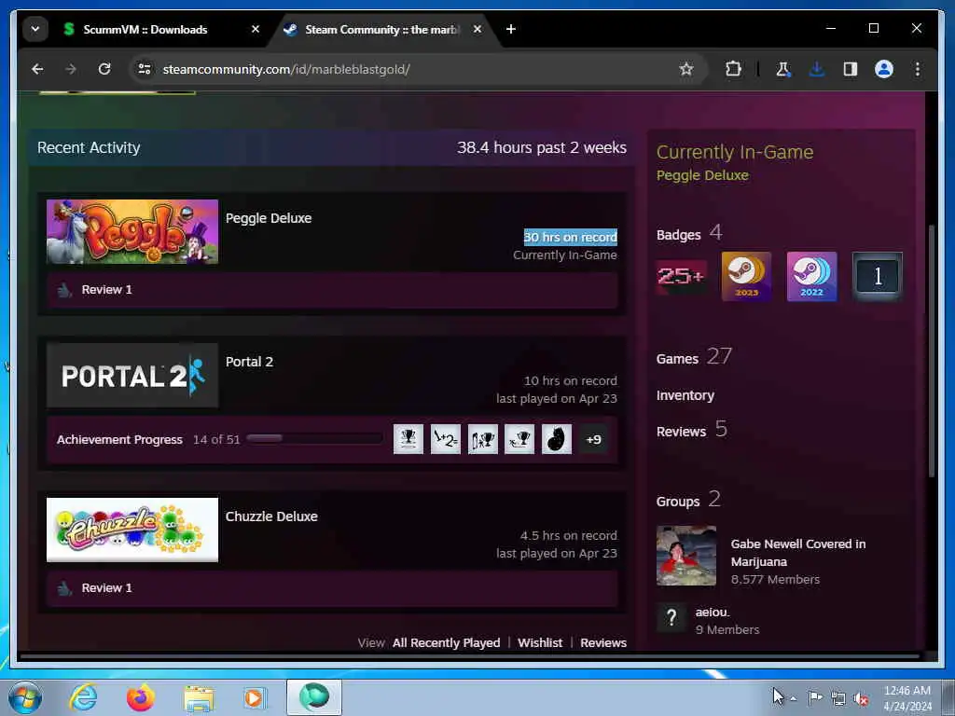Open the aeiou. group question-mark avatar

tap(671, 619)
